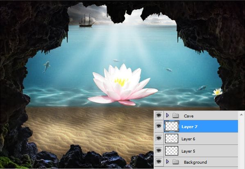
Task: Click the 'Layer 6' layer name
Action: click(188, 139)
